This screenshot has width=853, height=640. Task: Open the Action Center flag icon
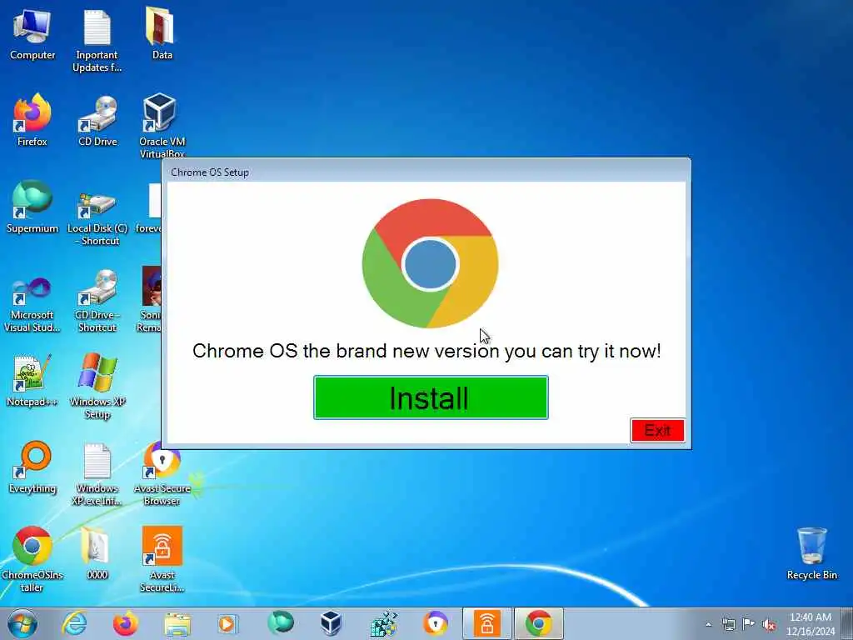[x=749, y=624]
